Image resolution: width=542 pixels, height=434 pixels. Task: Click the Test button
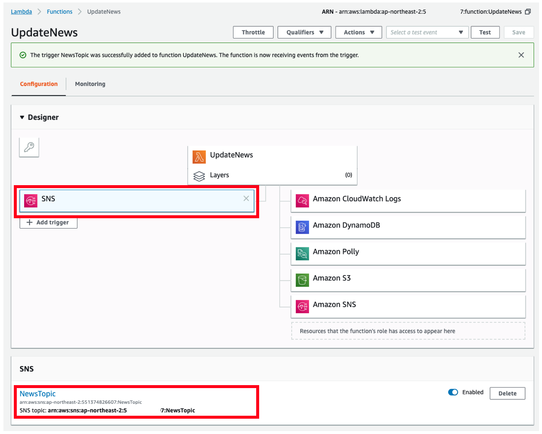(485, 32)
